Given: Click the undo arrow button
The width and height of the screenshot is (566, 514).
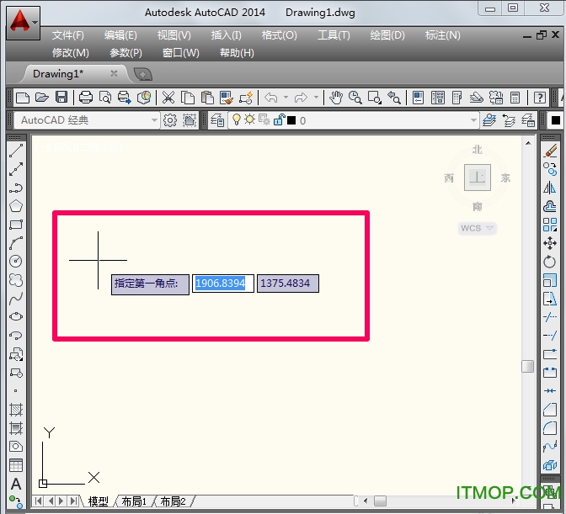Looking at the screenshot, I should (270, 98).
